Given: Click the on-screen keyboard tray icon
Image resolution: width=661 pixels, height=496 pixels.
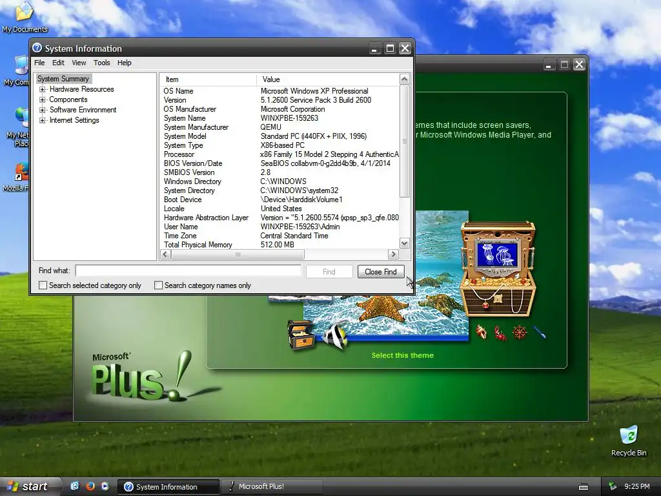Looking at the screenshot, I should click(x=584, y=487).
